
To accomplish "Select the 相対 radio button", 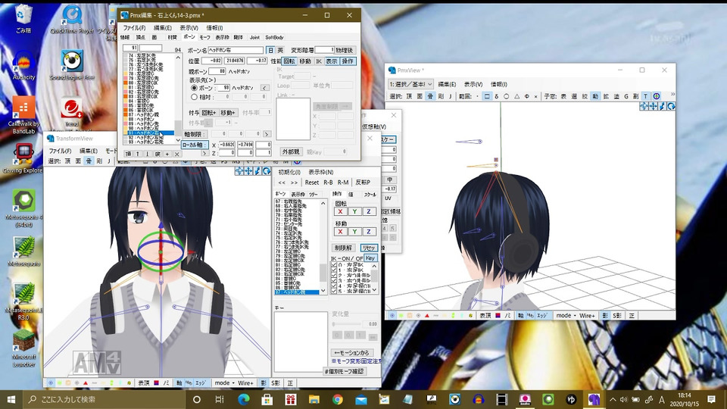I will (x=194, y=97).
